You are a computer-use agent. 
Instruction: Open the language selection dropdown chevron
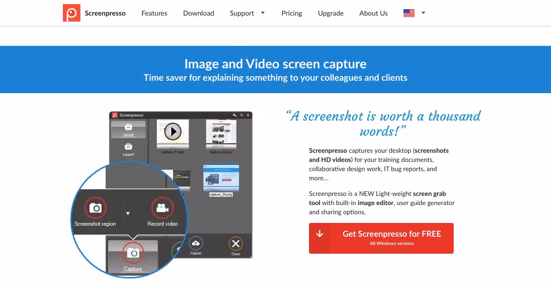[x=423, y=13]
